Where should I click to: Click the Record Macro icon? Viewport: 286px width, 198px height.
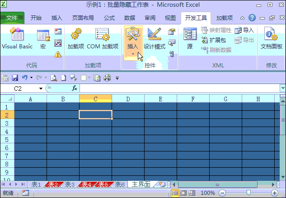pos(58,31)
